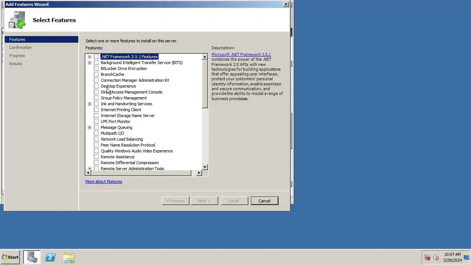Enable Remote Differential Compression checkbox
The height and width of the screenshot is (265, 471).
coord(96,163)
